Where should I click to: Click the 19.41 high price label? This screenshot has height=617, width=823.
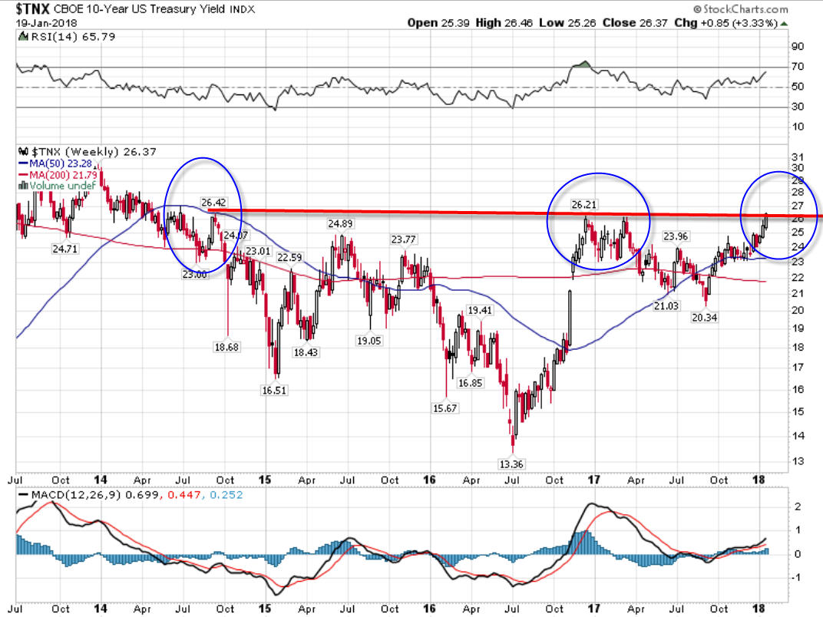tap(480, 311)
